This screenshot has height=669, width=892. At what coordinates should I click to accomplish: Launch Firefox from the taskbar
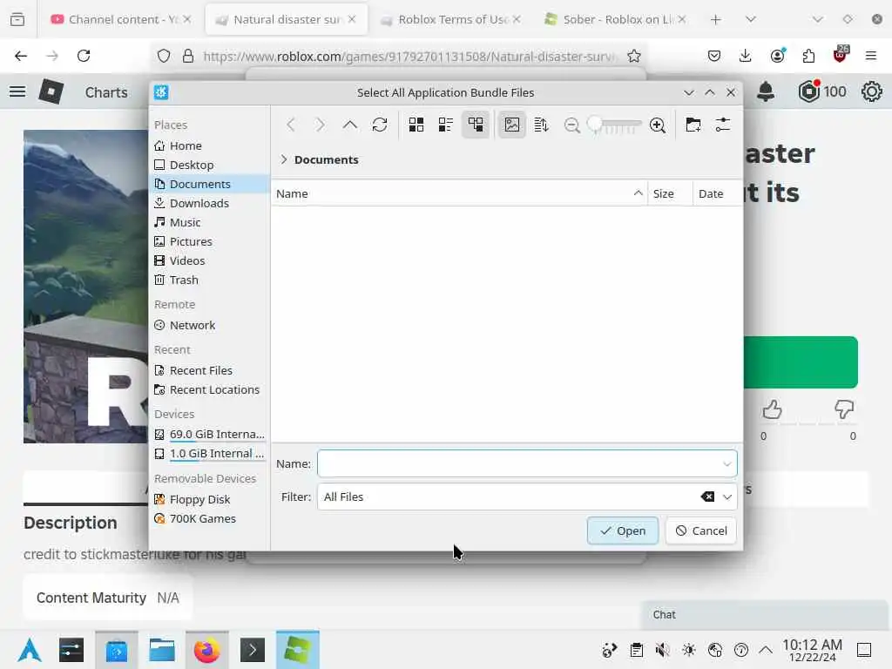(207, 650)
